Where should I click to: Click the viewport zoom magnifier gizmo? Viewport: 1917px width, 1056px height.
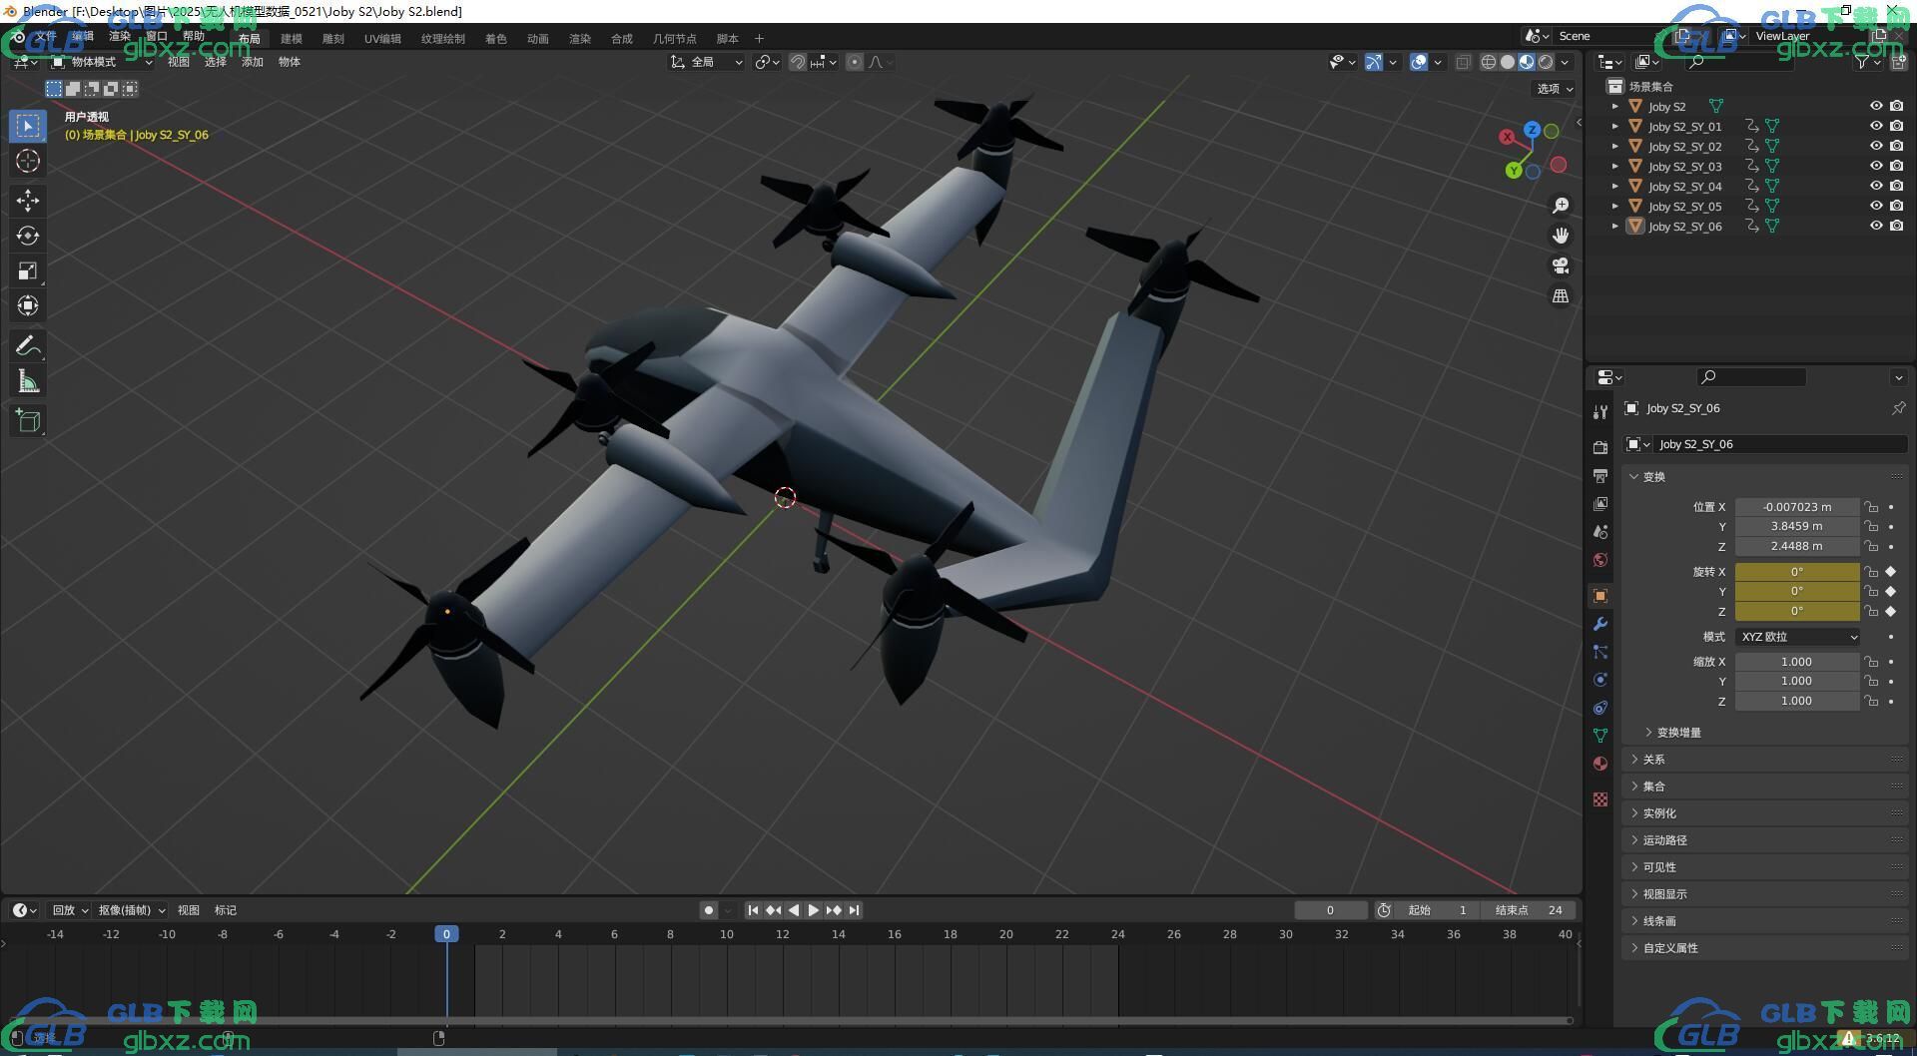coord(1560,206)
